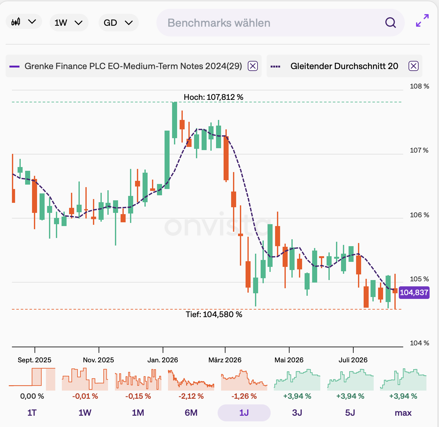The image size is (439, 427).
Task: Select the max time range
Action: tap(403, 413)
